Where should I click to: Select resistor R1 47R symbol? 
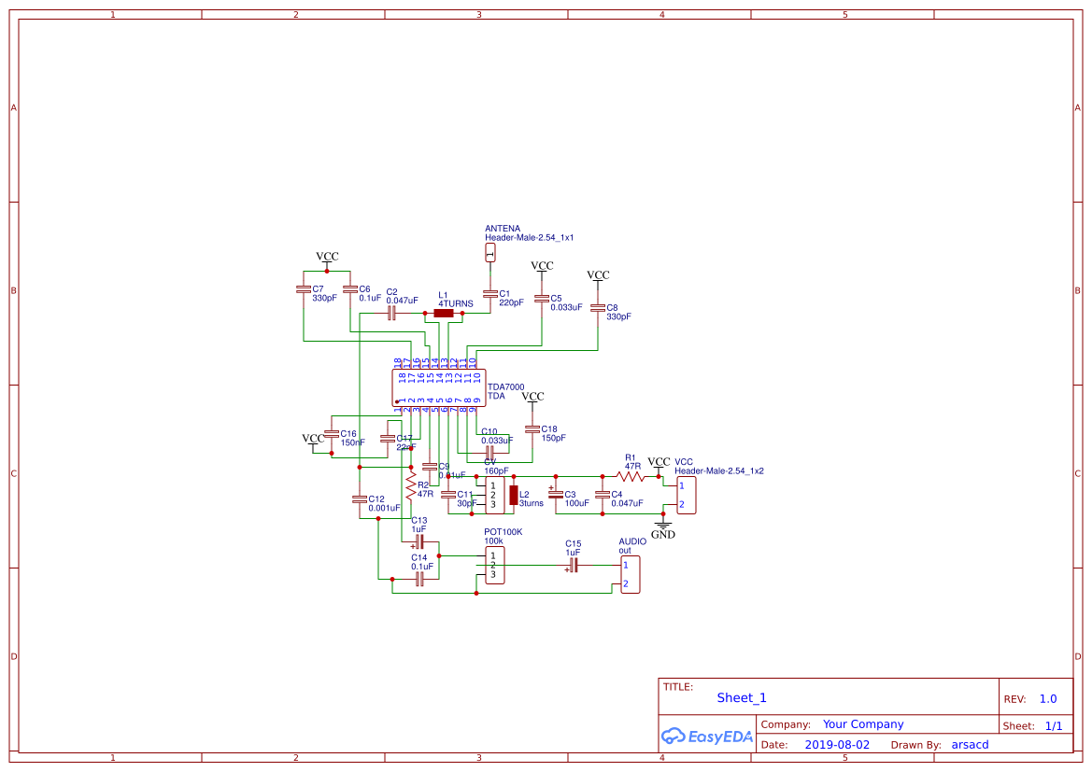click(x=631, y=477)
